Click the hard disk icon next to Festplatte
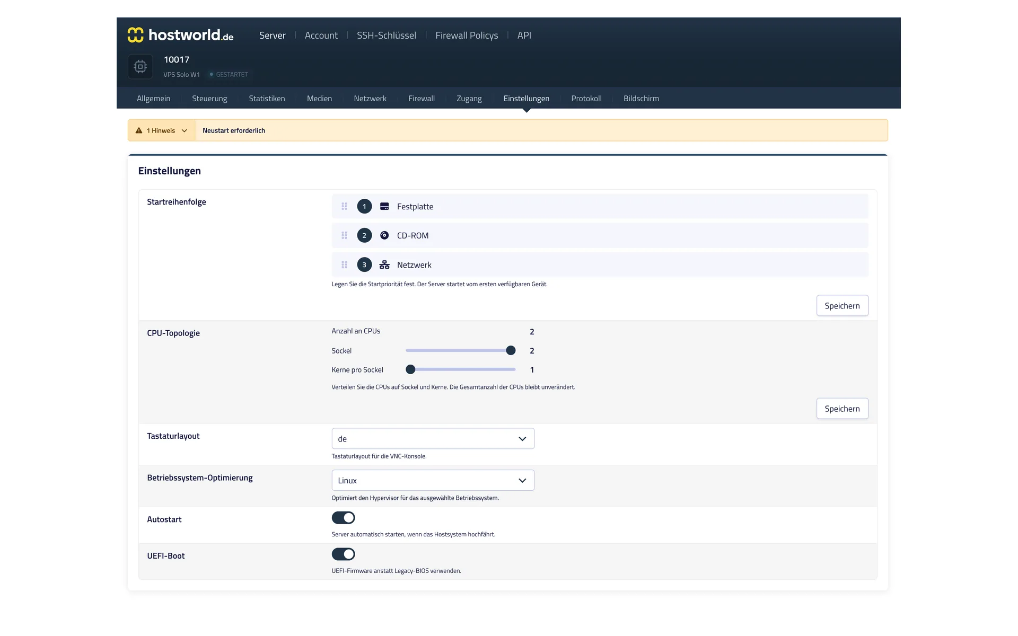The image size is (1018, 636). coord(384,206)
